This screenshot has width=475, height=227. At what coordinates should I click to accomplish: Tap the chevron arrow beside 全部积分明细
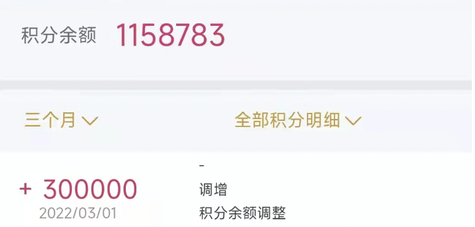coord(353,121)
